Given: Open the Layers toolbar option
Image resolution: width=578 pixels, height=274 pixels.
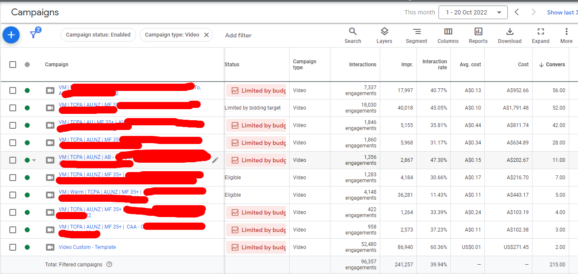Looking at the screenshot, I should point(384,35).
